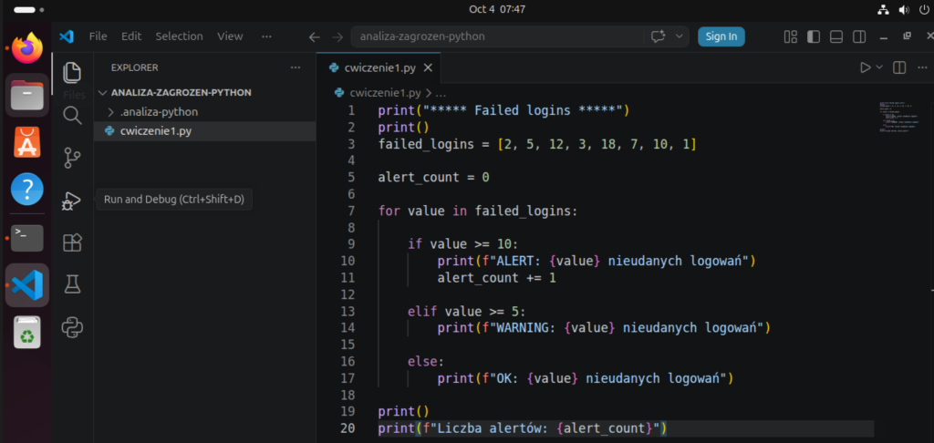This screenshot has height=443, width=934.
Task: Click line number 7 in gutter
Action: pyautogui.click(x=351, y=211)
